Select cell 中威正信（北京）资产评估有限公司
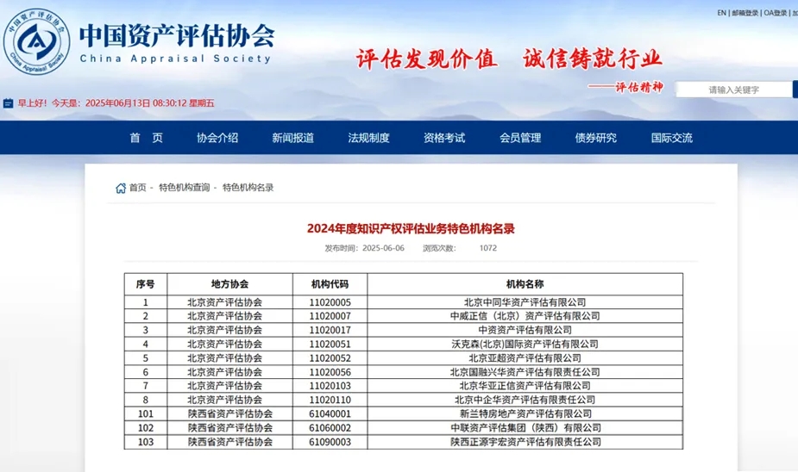This screenshot has width=798, height=472. 525,316
